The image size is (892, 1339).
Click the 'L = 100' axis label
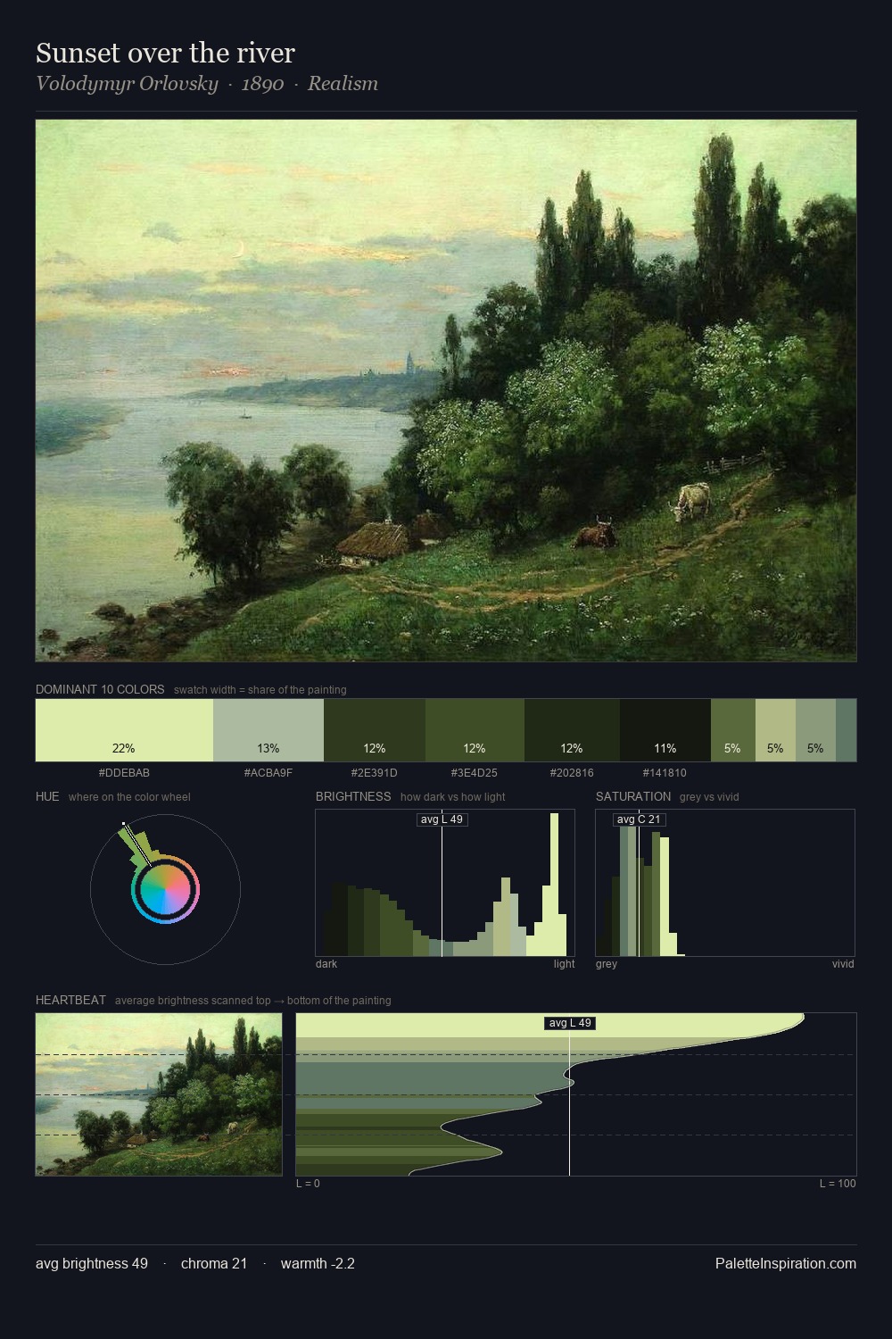(x=838, y=1184)
